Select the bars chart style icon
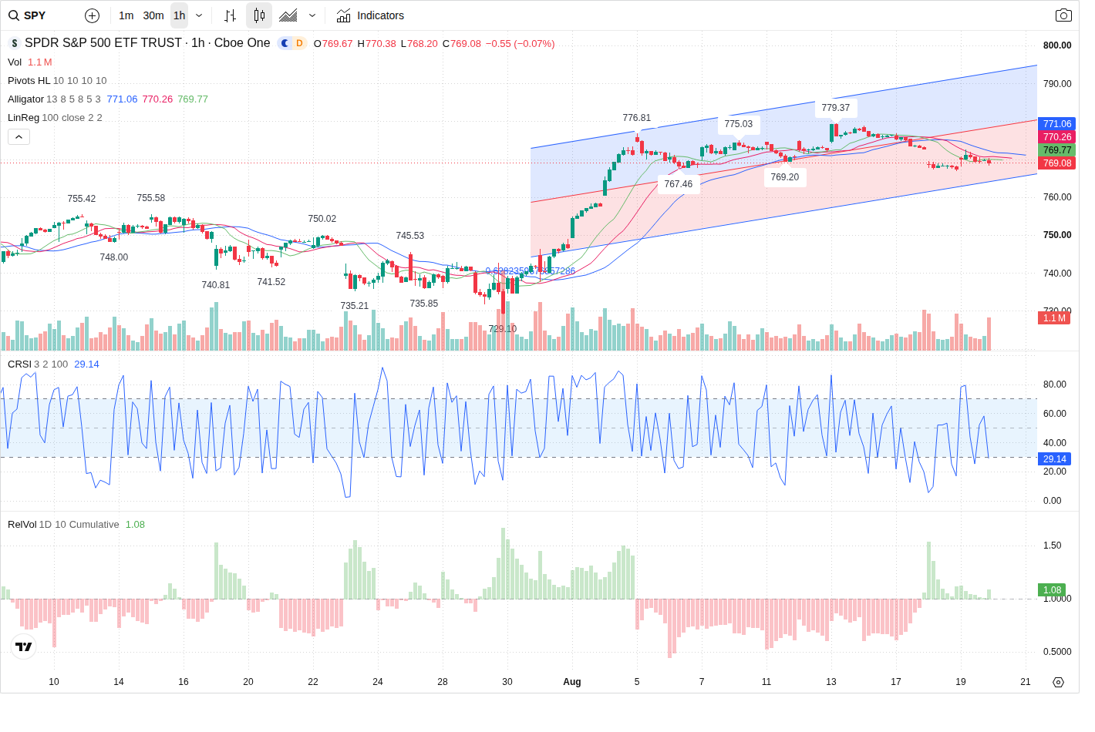The image size is (1095, 732). click(x=230, y=15)
